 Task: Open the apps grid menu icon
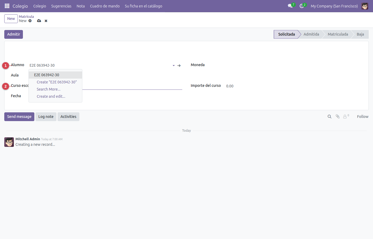(x=7, y=6)
